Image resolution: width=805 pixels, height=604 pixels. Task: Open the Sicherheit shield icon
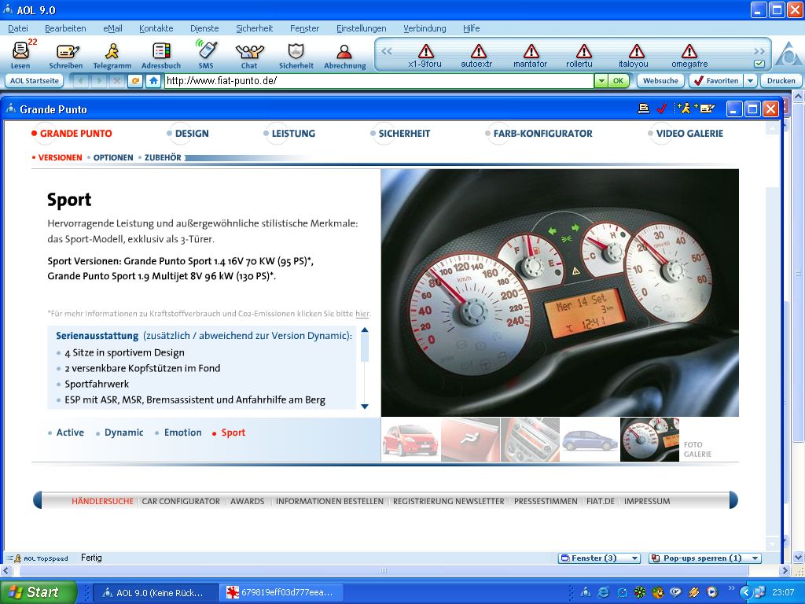[x=296, y=53]
